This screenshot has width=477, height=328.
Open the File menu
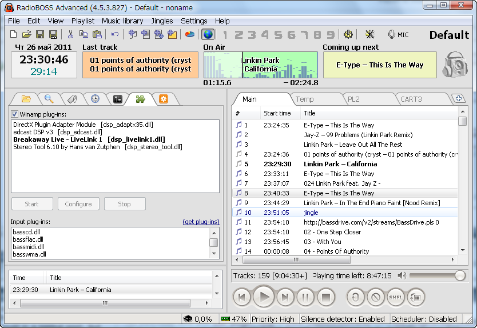click(14, 21)
